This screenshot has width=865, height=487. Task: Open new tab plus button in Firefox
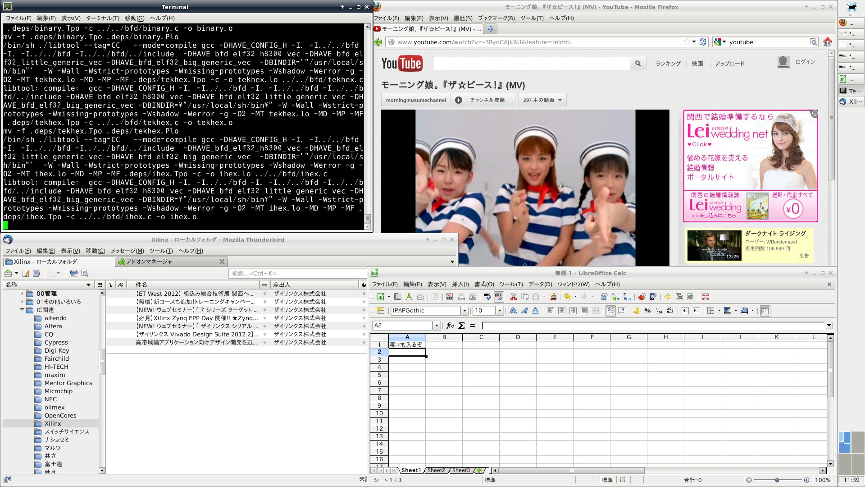[490, 29]
